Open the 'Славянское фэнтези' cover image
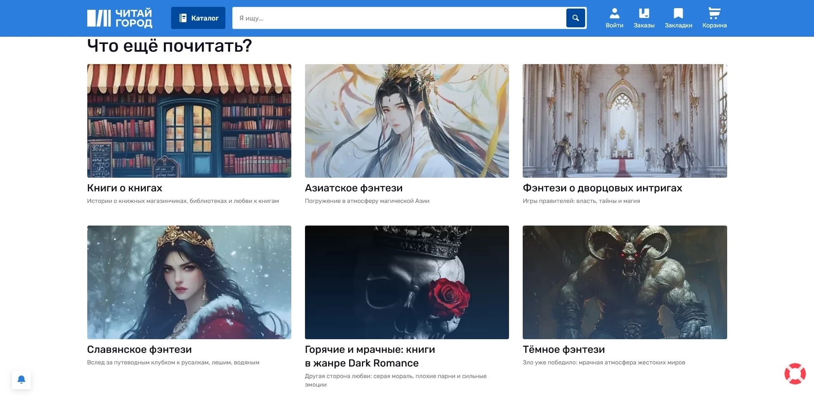 tap(189, 282)
